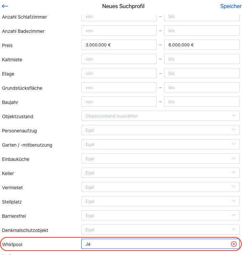Click the maximum Preis field 6.000.000 €
This screenshot has width=242, height=255.
tap(202, 45)
